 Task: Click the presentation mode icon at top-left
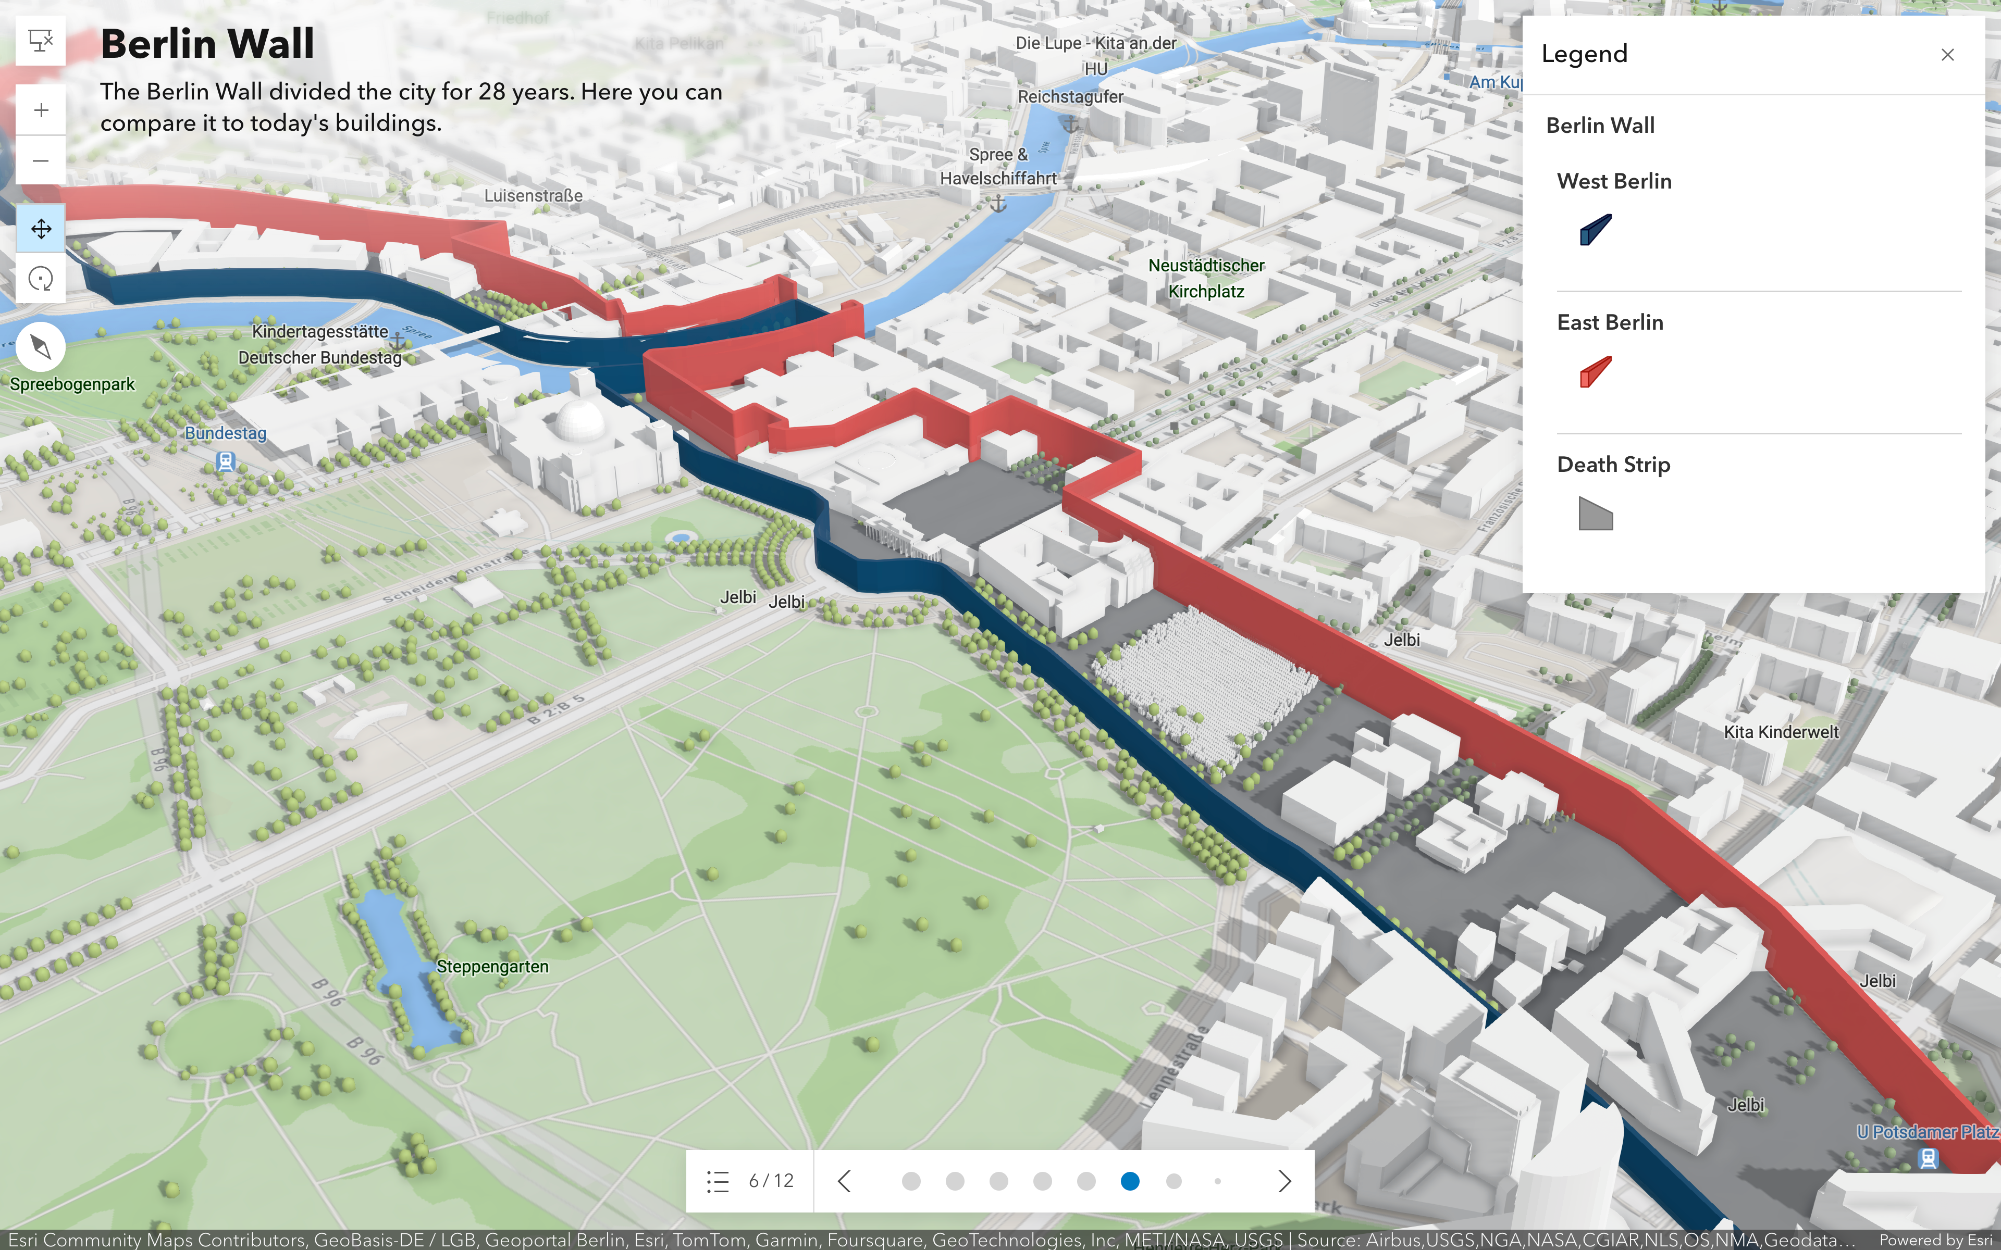pyautogui.click(x=41, y=40)
